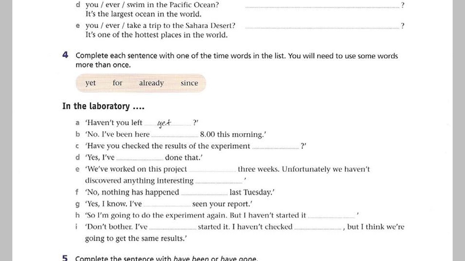
Task: Click the answer line for 'swim in the Pacific Ocean?'
Action: coord(323,7)
